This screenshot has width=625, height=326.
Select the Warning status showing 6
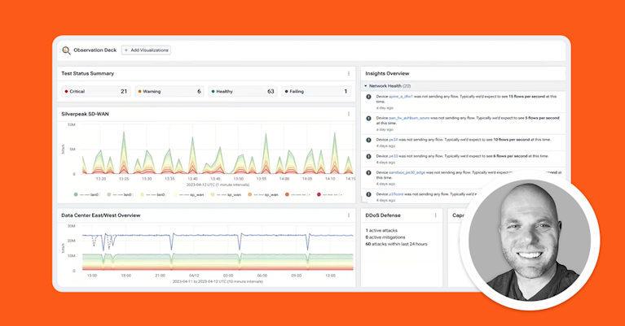(169, 91)
